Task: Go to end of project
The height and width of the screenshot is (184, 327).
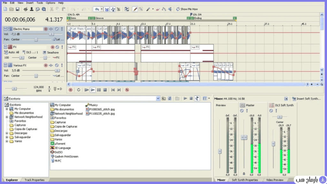Action: (119, 90)
